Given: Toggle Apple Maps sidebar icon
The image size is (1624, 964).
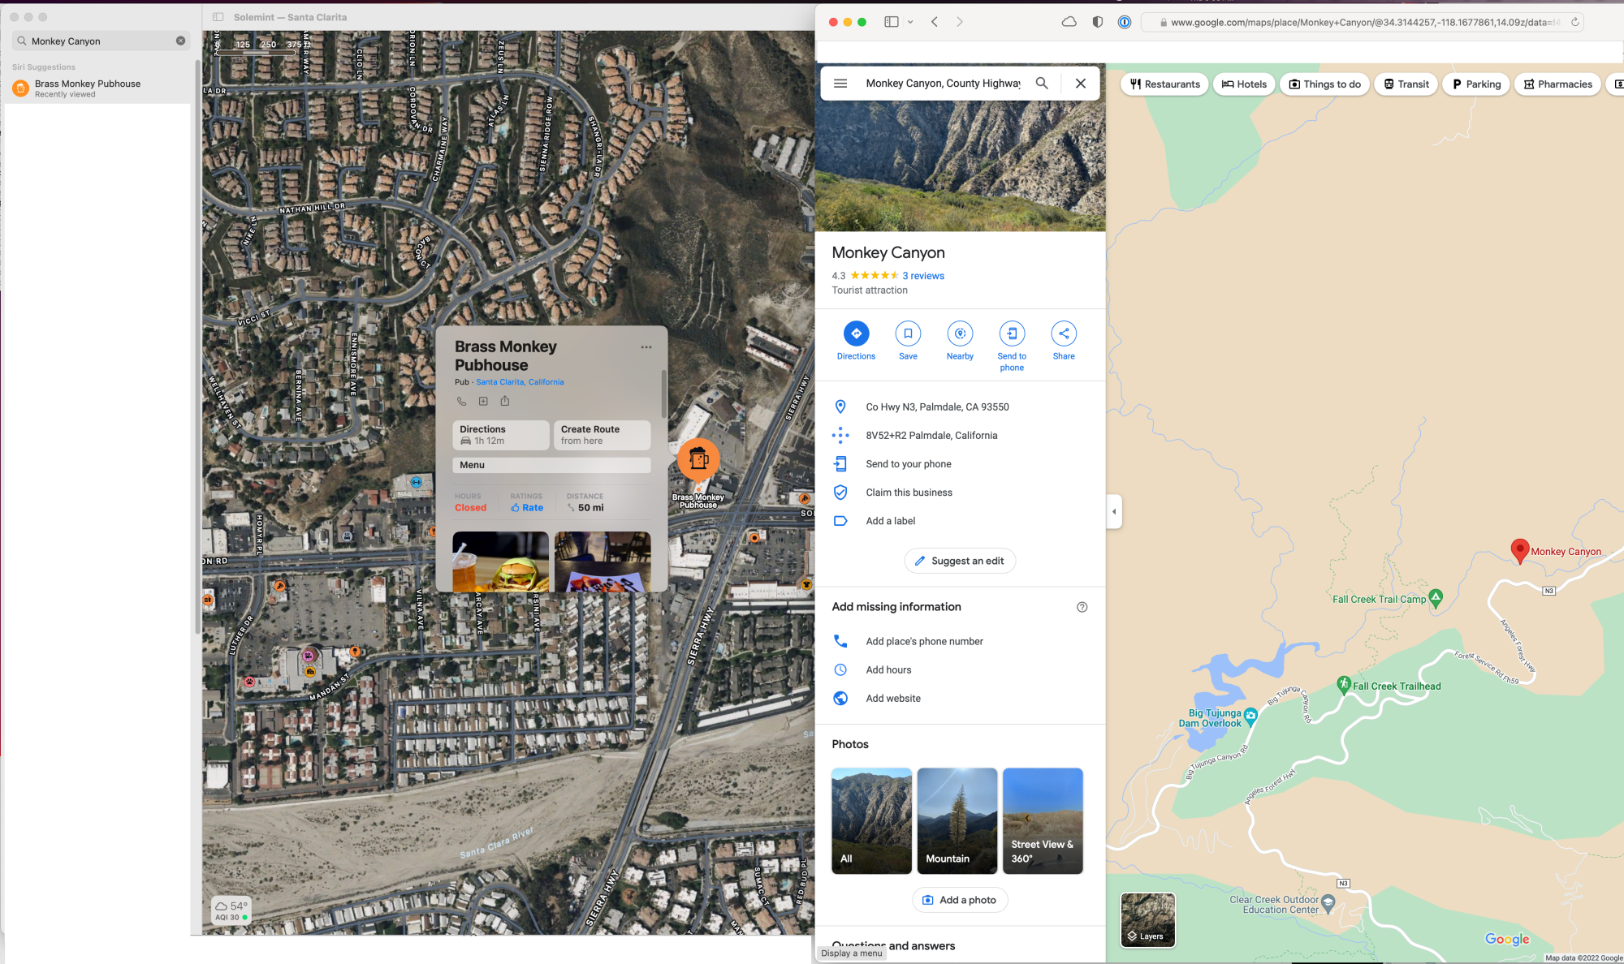Looking at the screenshot, I should [218, 17].
